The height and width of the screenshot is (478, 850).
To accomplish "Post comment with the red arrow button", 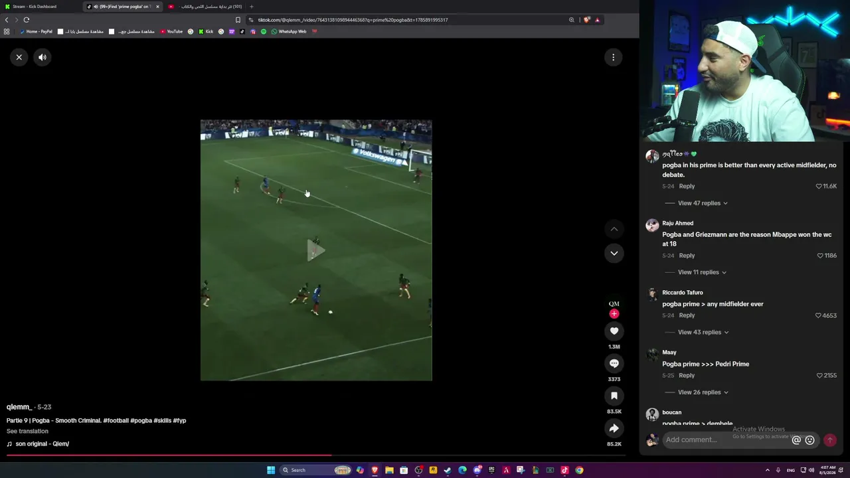I will click(x=829, y=439).
